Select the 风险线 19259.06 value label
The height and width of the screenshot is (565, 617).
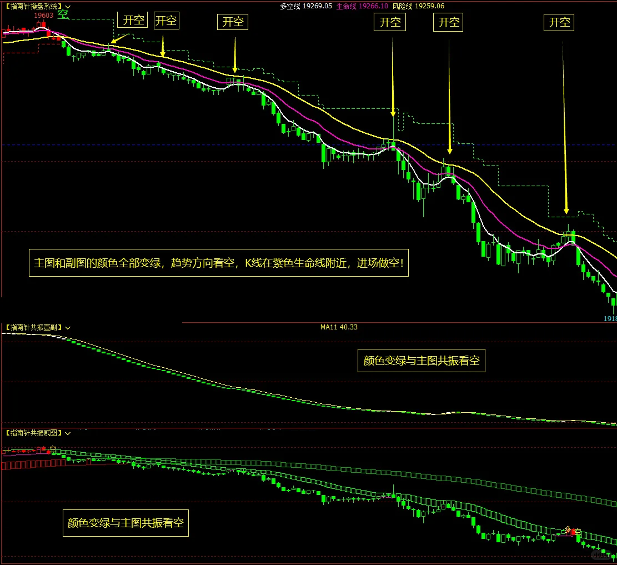(x=418, y=6)
